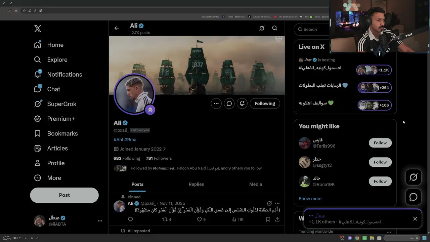Follow @Rona10K
The height and width of the screenshot is (242, 430).
[x=380, y=181]
